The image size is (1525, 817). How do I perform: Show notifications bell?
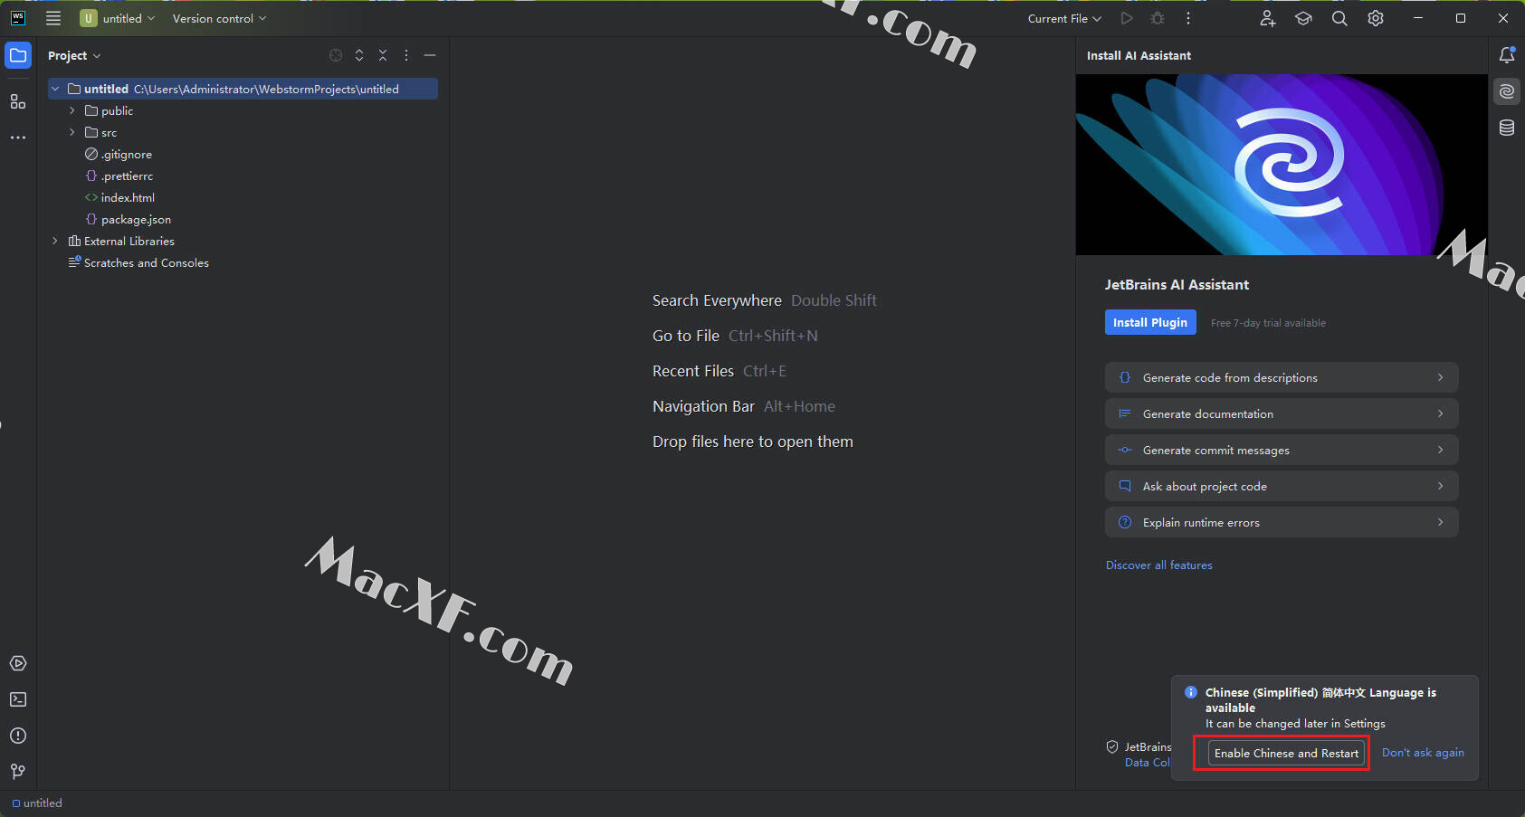pos(1507,55)
